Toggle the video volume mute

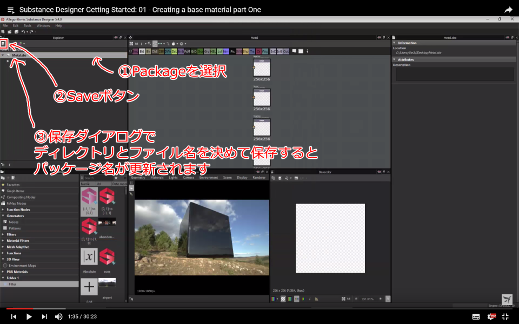58,317
